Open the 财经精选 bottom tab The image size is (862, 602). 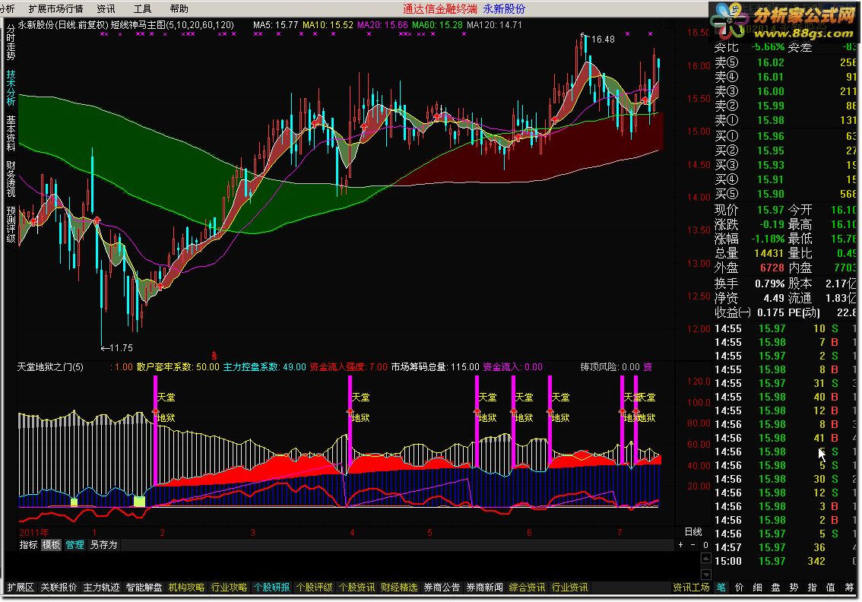[x=399, y=587]
